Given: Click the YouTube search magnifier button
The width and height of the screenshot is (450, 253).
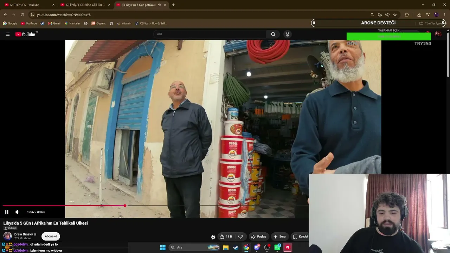Looking at the screenshot, I should (273, 34).
